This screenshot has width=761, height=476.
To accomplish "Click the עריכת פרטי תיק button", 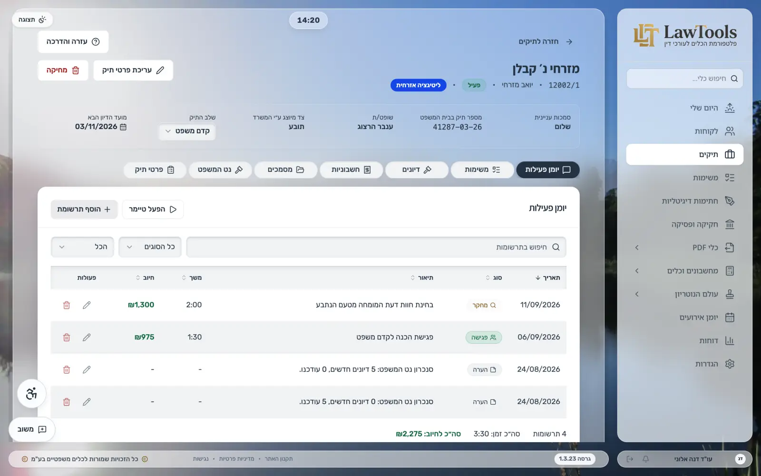I will pyautogui.click(x=133, y=70).
